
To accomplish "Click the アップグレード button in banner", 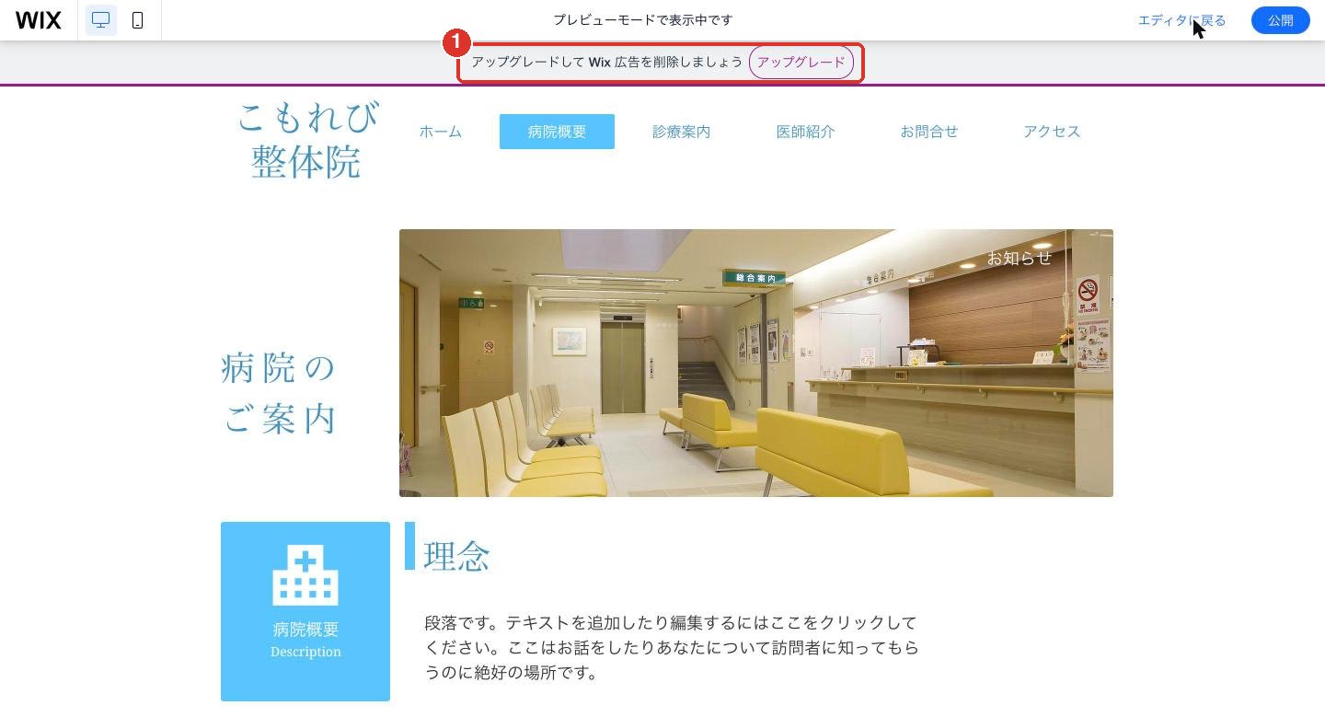I will pyautogui.click(x=801, y=63).
